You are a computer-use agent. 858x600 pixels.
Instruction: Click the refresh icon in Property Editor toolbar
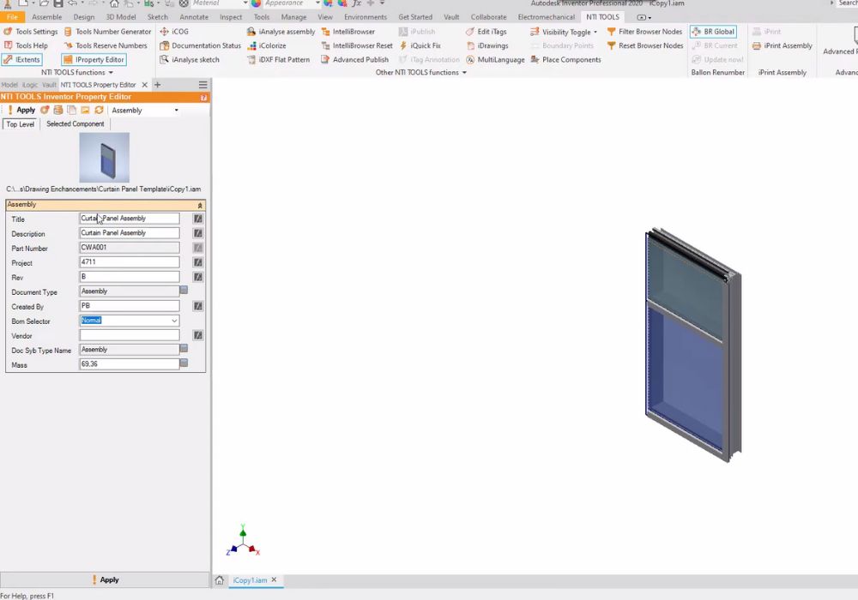[99, 110]
